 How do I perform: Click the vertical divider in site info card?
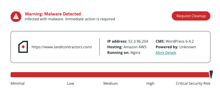(99, 47)
